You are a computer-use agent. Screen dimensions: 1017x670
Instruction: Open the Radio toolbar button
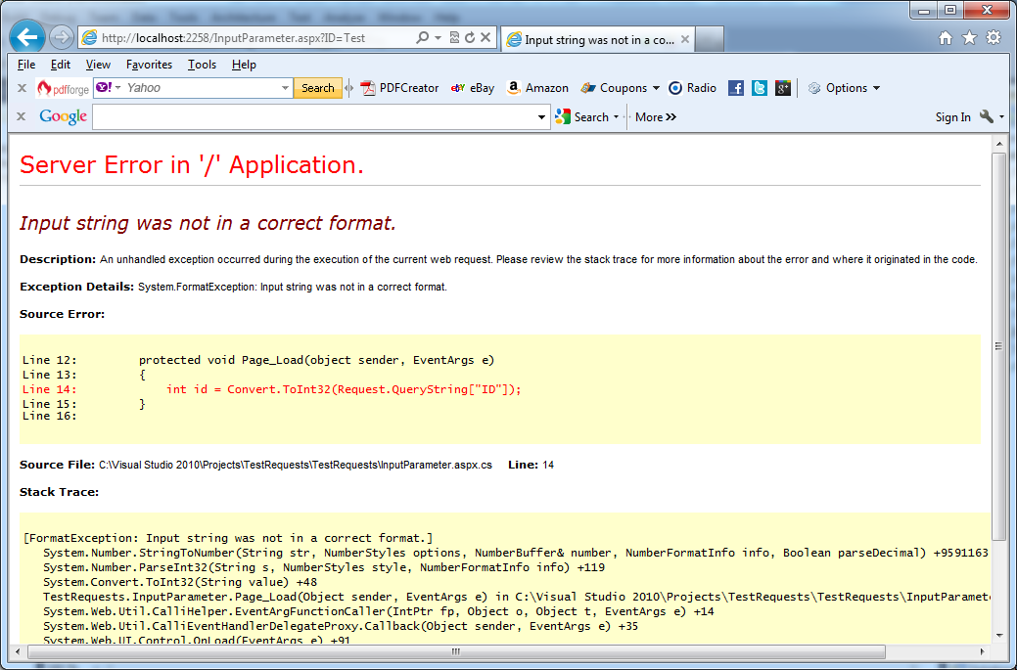693,88
